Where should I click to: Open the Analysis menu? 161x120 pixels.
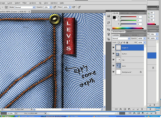(x=33, y=3)
